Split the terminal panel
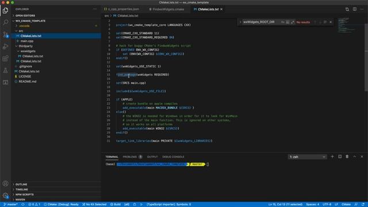This screenshot has height=207, width=368. pos(340,156)
